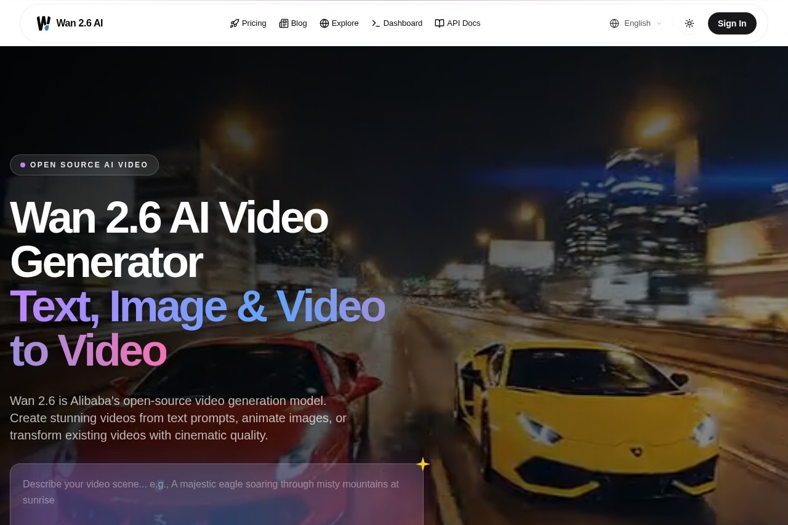Click the OPEN SOURCE AI VIDEO badge
This screenshot has height=525, width=788.
point(84,164)
